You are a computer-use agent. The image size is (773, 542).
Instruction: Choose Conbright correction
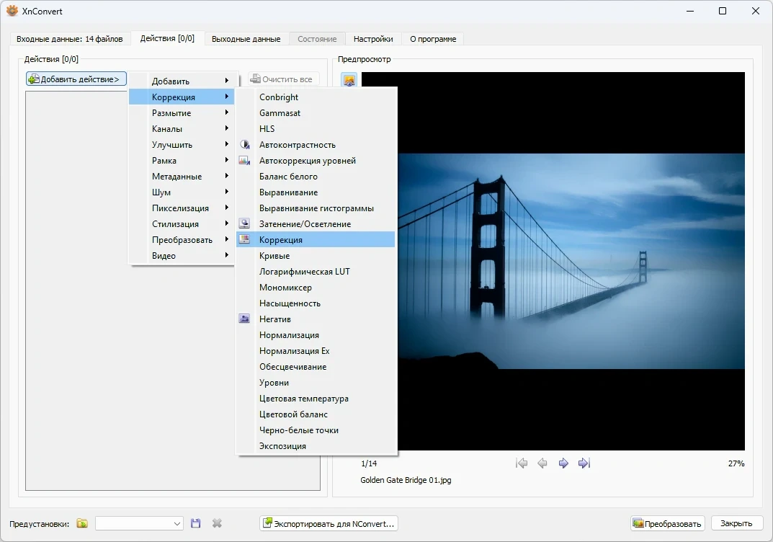pyautogui.click(x=316, y=97)
